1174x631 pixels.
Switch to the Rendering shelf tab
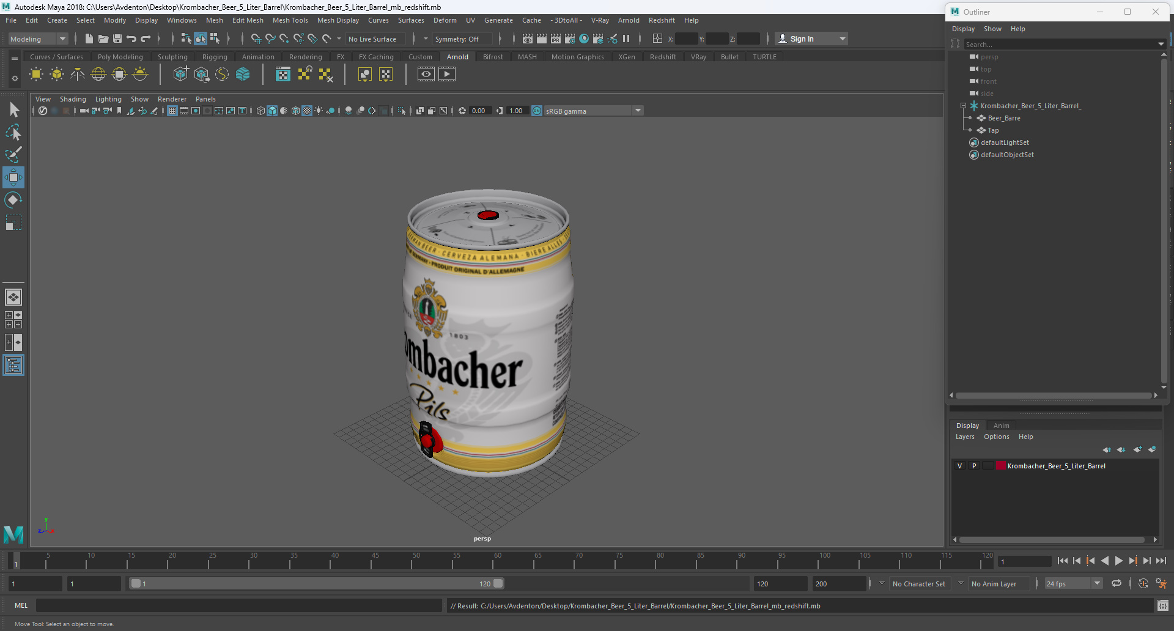pyautogui.click(x=306, y=57)
